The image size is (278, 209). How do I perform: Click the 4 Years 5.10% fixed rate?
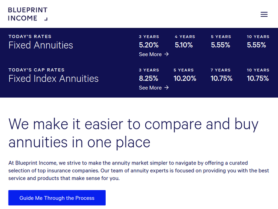point(184,45)
